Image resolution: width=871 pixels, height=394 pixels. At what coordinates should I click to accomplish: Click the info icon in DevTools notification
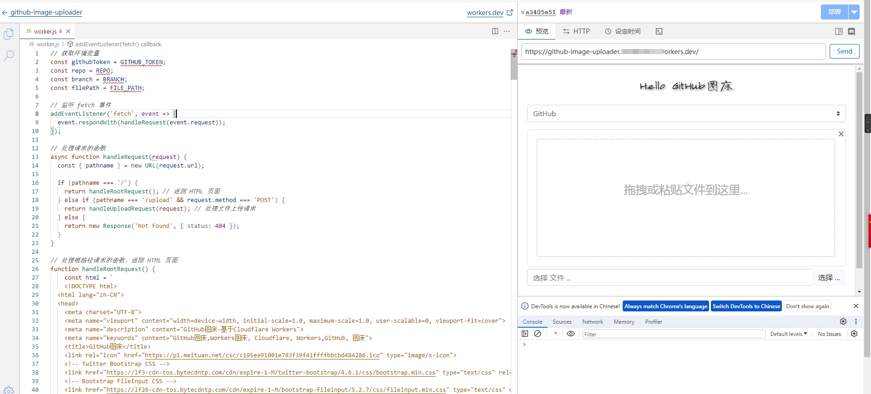[524, 306]
